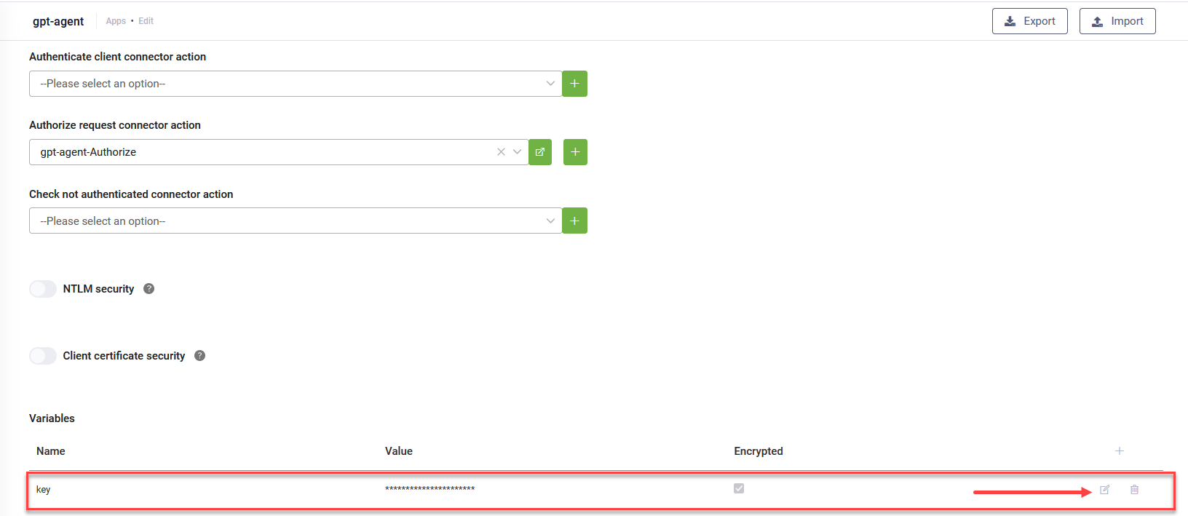Show Client certificate security help icon
1188x516 pixels.
[x=200, y=356]
